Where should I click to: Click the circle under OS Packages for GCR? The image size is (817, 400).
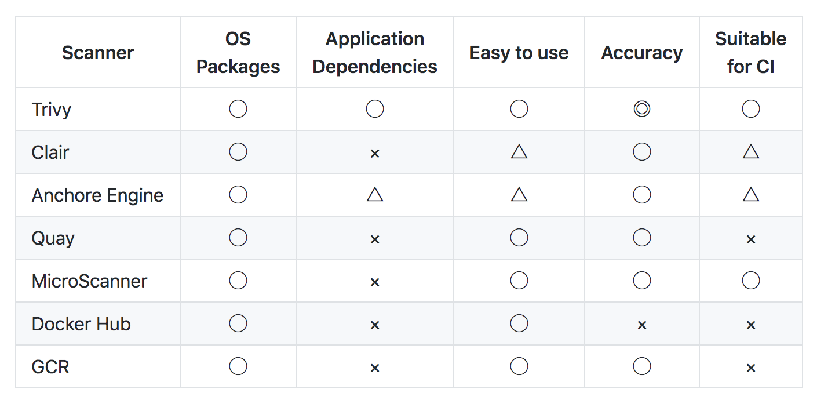point(238,366)
